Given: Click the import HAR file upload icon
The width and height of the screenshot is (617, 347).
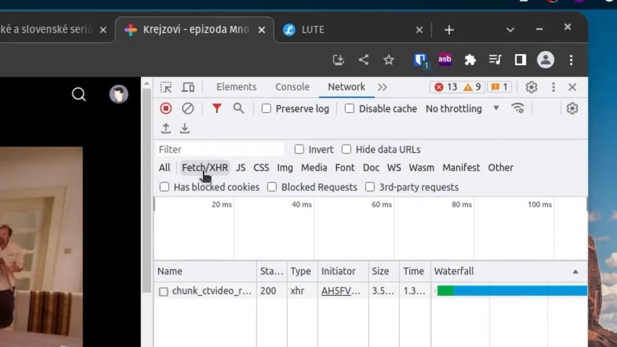Looking at the screenshot, I should point(166,129).
